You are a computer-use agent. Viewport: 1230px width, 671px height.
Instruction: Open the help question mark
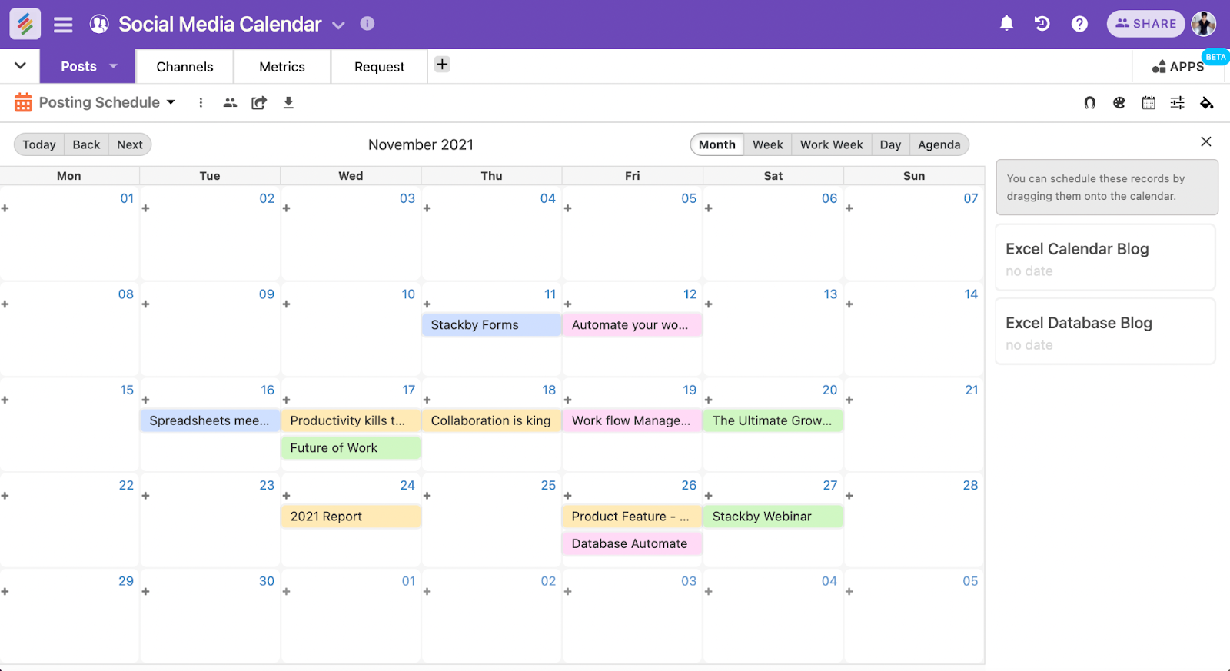[1079, 24]
